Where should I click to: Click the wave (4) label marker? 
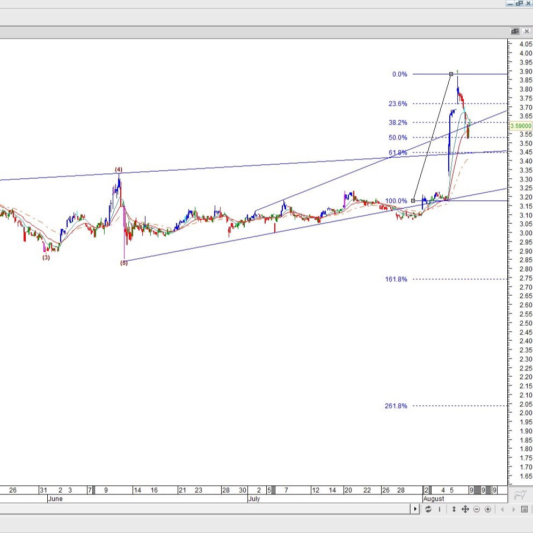click(x=118, y=169)
